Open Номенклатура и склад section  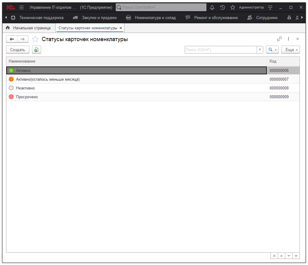click(x=155, y=18)
